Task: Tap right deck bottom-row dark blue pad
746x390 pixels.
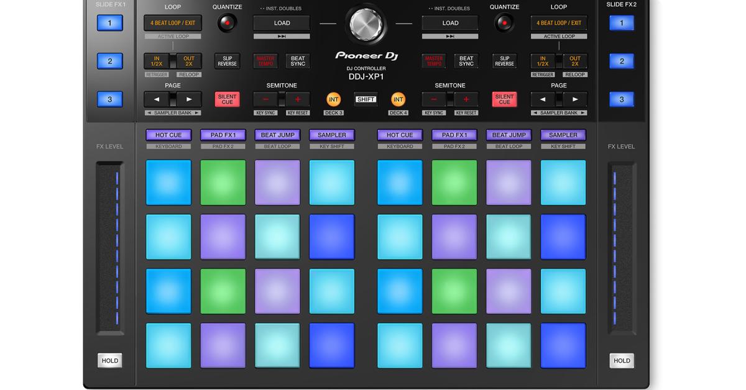Action: pyautogui.click(x=563, y=345)
